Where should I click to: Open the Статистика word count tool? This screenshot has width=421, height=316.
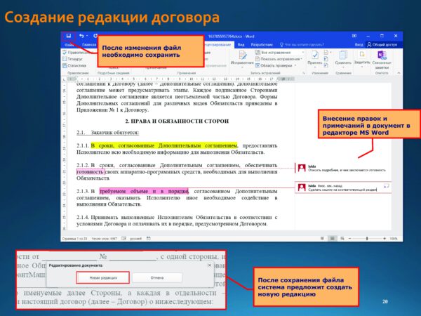79,66
